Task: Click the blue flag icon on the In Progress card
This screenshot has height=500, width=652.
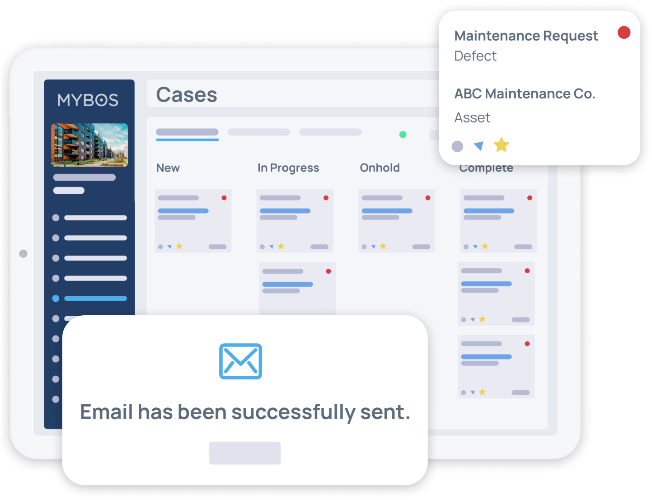Action: point(272,246)
